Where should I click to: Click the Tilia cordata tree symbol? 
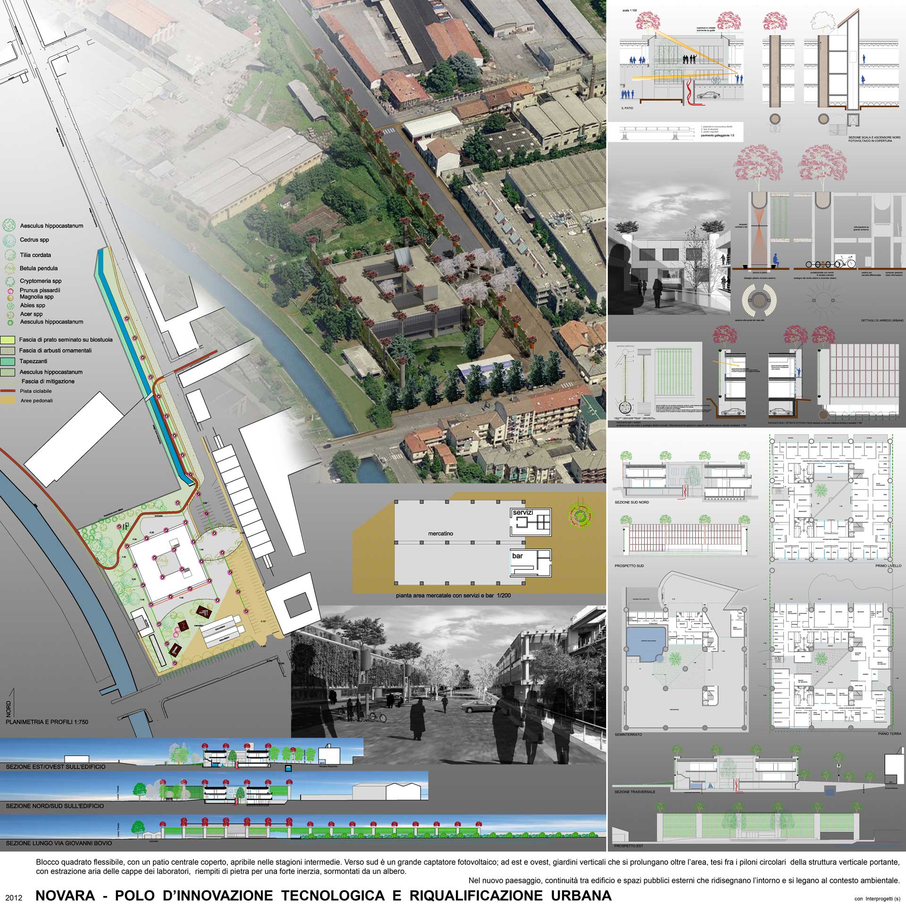[10, 255]
